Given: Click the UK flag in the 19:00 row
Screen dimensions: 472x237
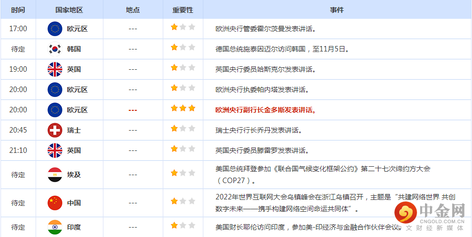Looking at the screenshot, I should point(55,69).
